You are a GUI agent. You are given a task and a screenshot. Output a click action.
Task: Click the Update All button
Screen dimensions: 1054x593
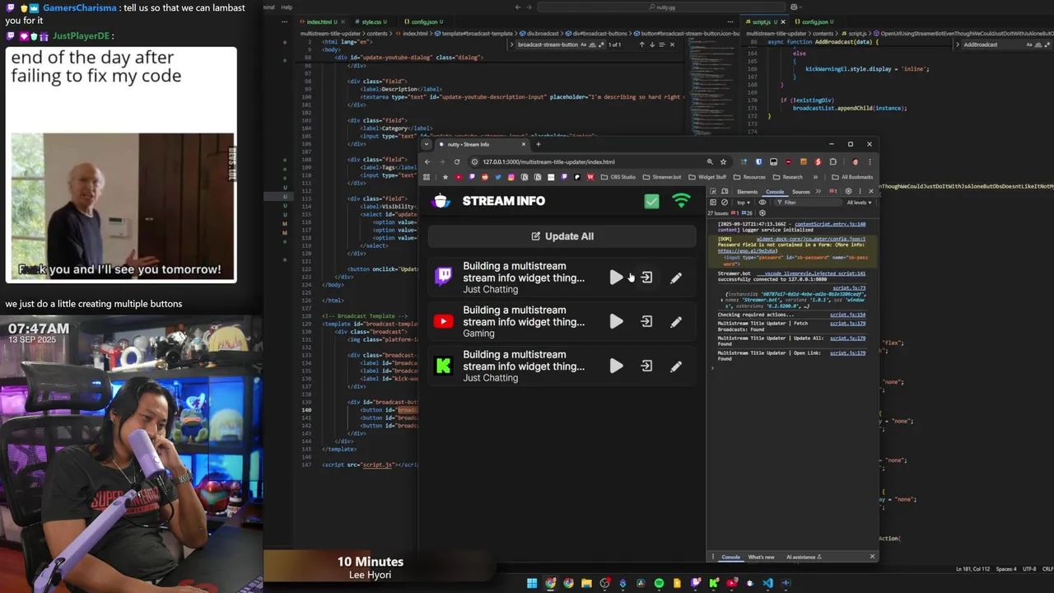coord(562,236)
